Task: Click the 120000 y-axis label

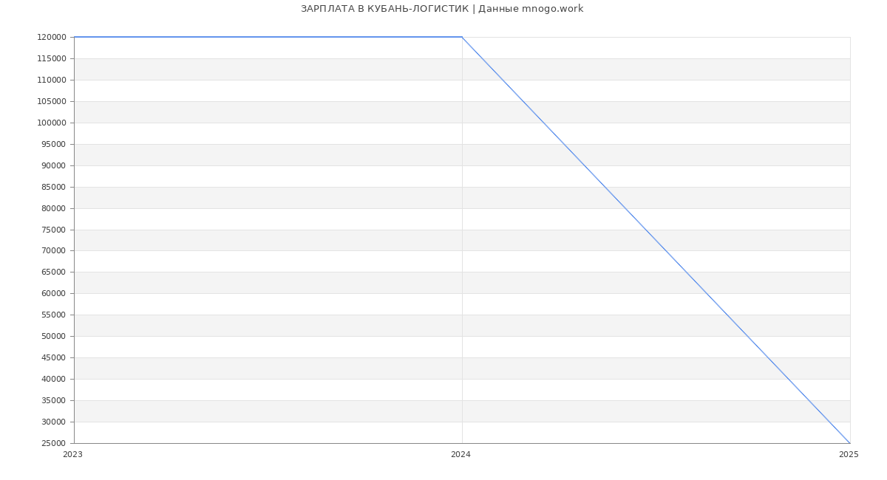Action: click(51, 38)
